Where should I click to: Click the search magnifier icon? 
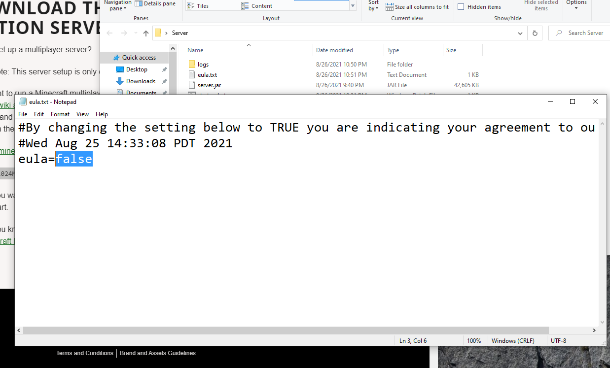(559, 33)
